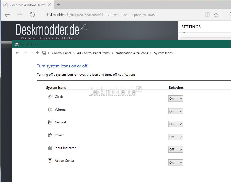The width and height of the screenshot is (231, 182).
Task: Open Input Indicator behavior dropdown
Action: tap(175, 150)
